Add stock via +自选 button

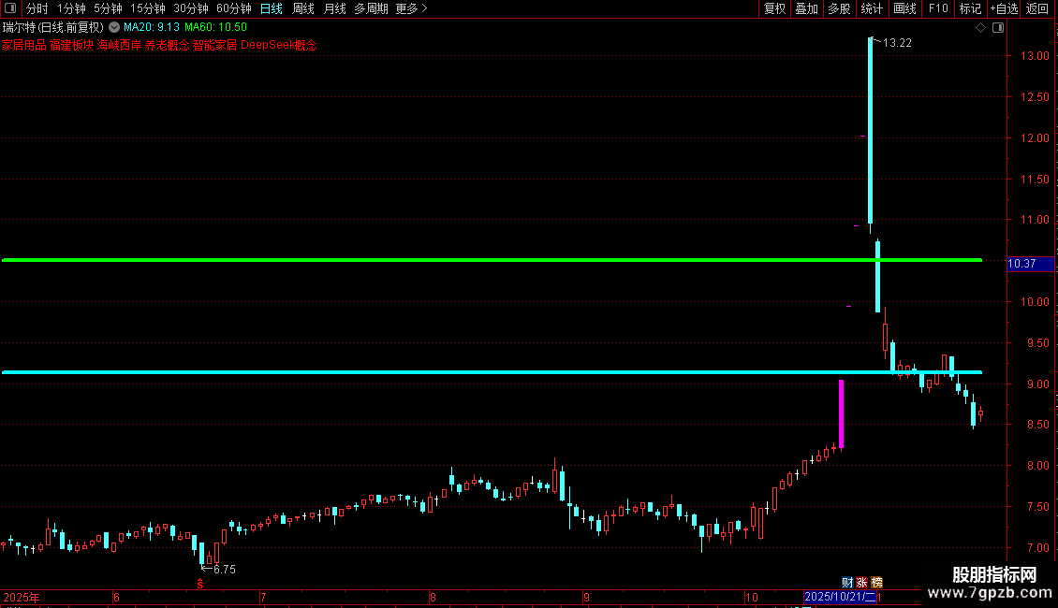(x=1004, y=8)
